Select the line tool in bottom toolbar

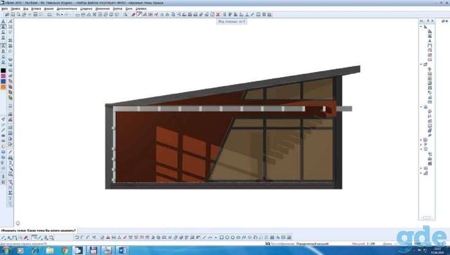(204, 238)
